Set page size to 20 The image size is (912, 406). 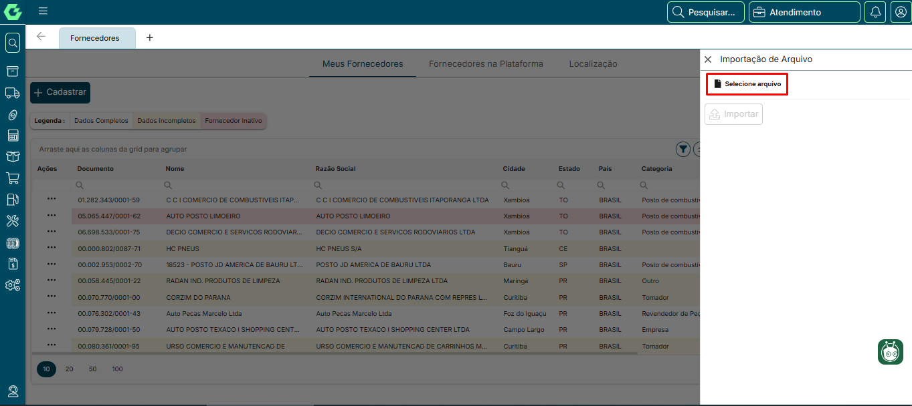point(69,369)
